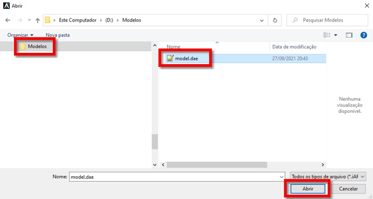Create a Nova pasta
This screenshot has height=199, width=373.
[x=58, y=35]
